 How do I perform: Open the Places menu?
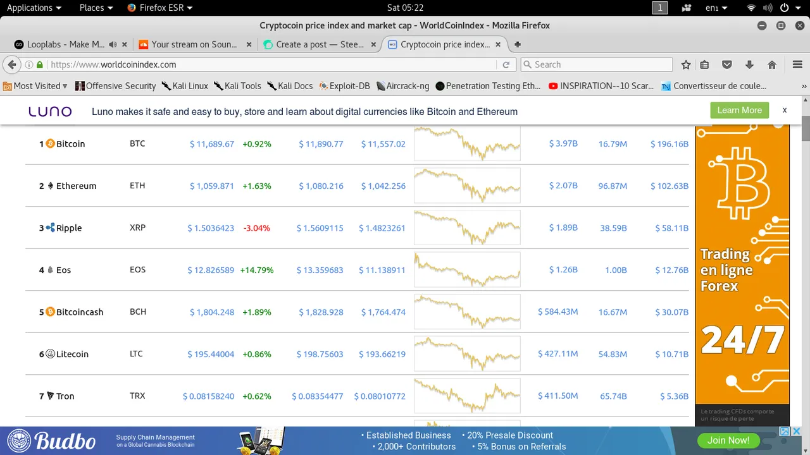point(96,8)
